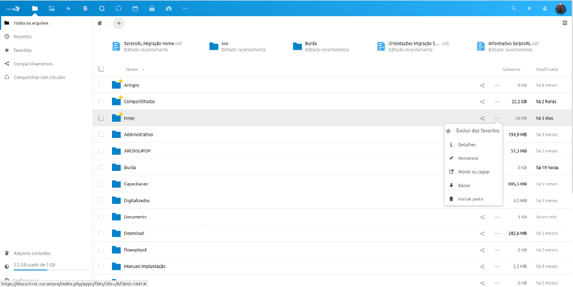The image size is (573, 287).
Task: Tick the checkbox next to Administrativo
Action: click(x=101, y=135)
